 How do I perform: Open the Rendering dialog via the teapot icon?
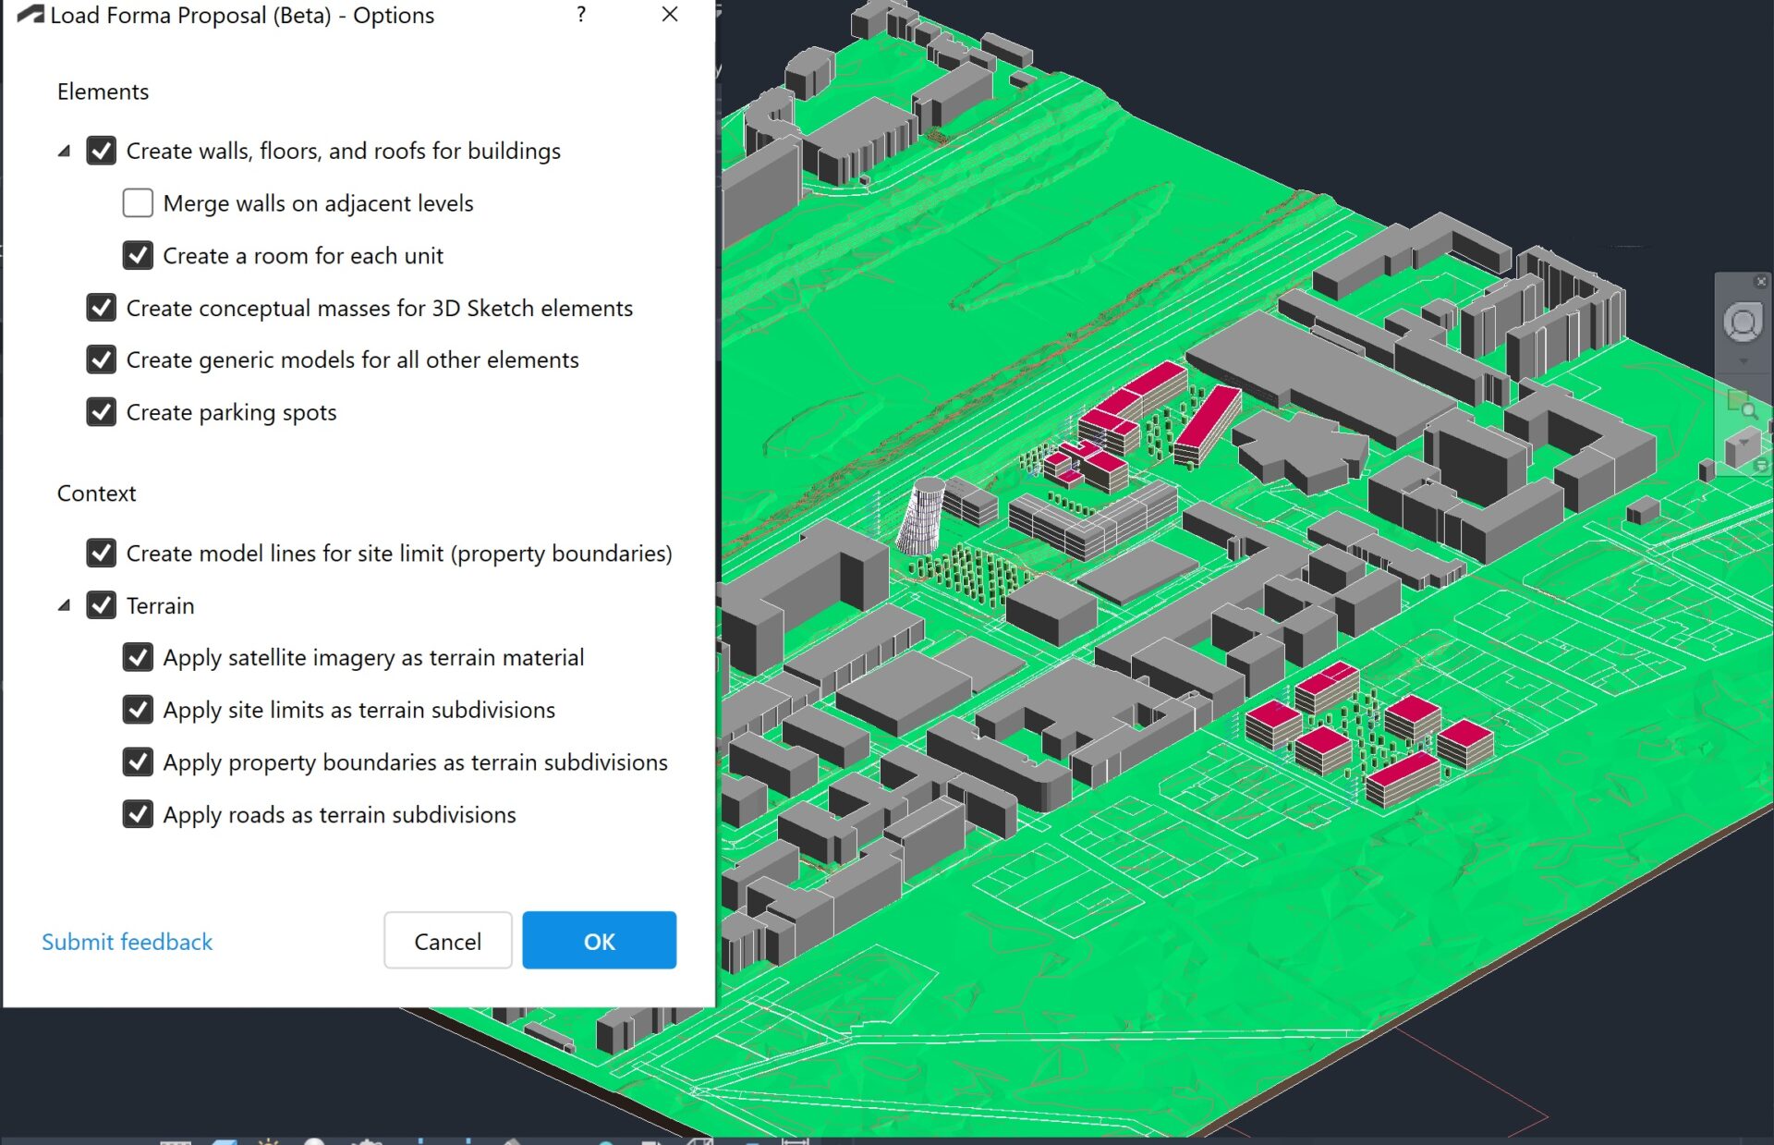[367, 1141]
